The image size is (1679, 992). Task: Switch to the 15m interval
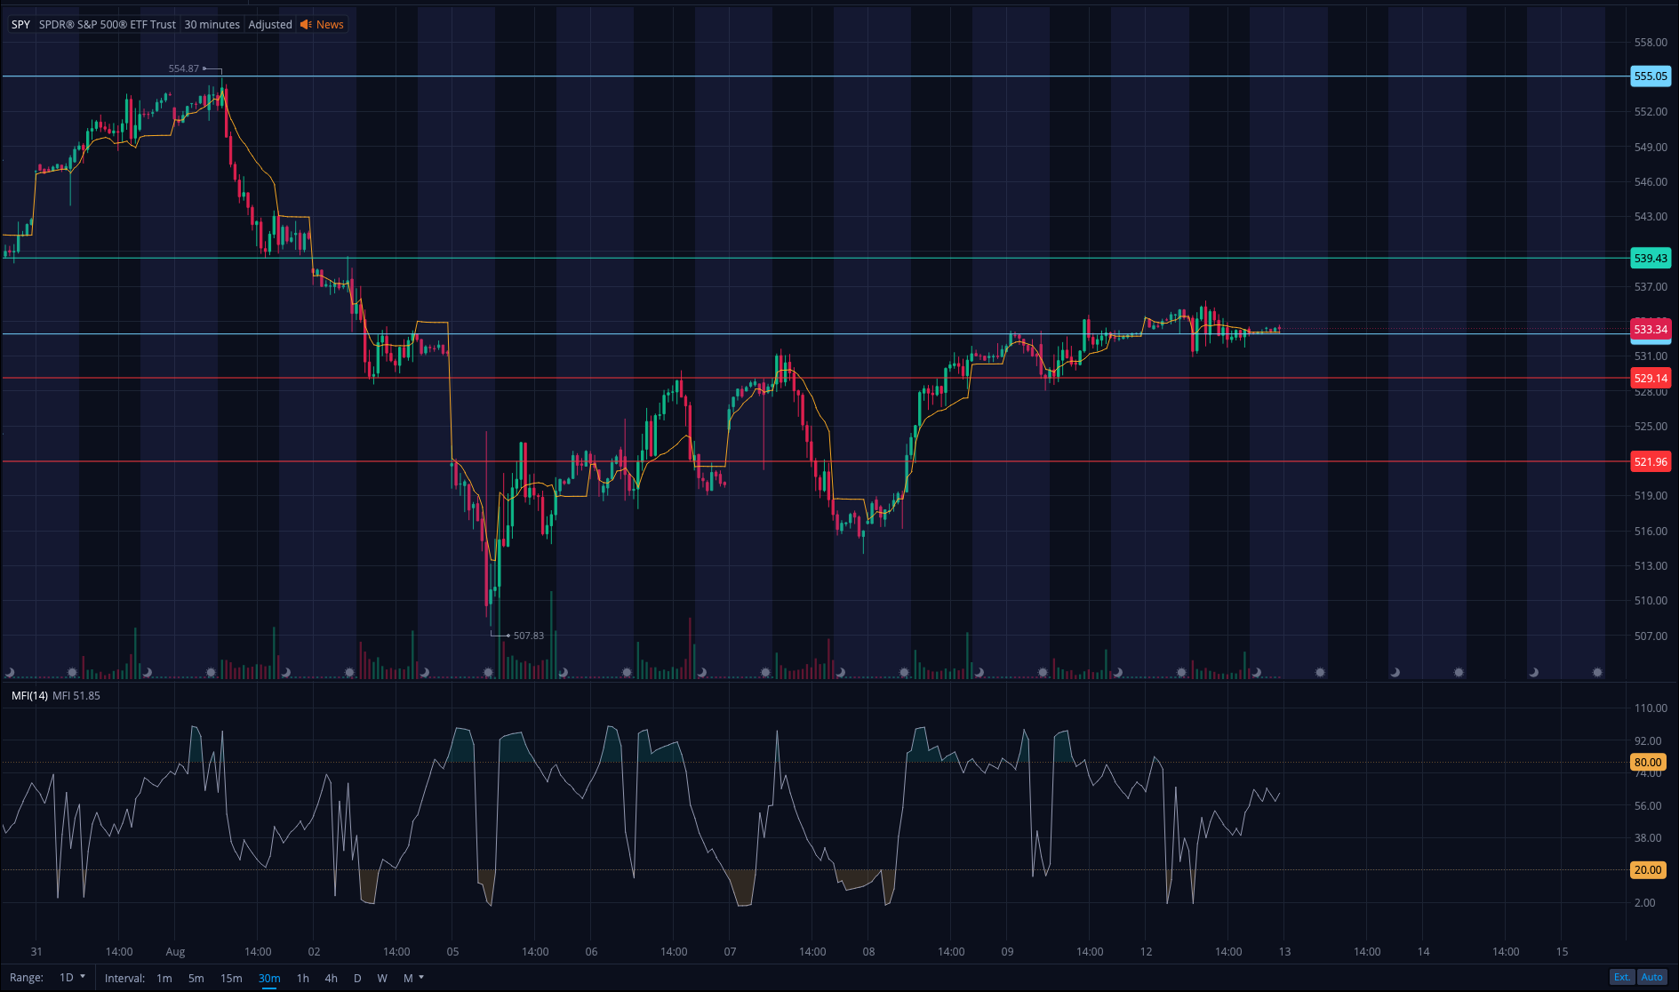pos(231,978)
